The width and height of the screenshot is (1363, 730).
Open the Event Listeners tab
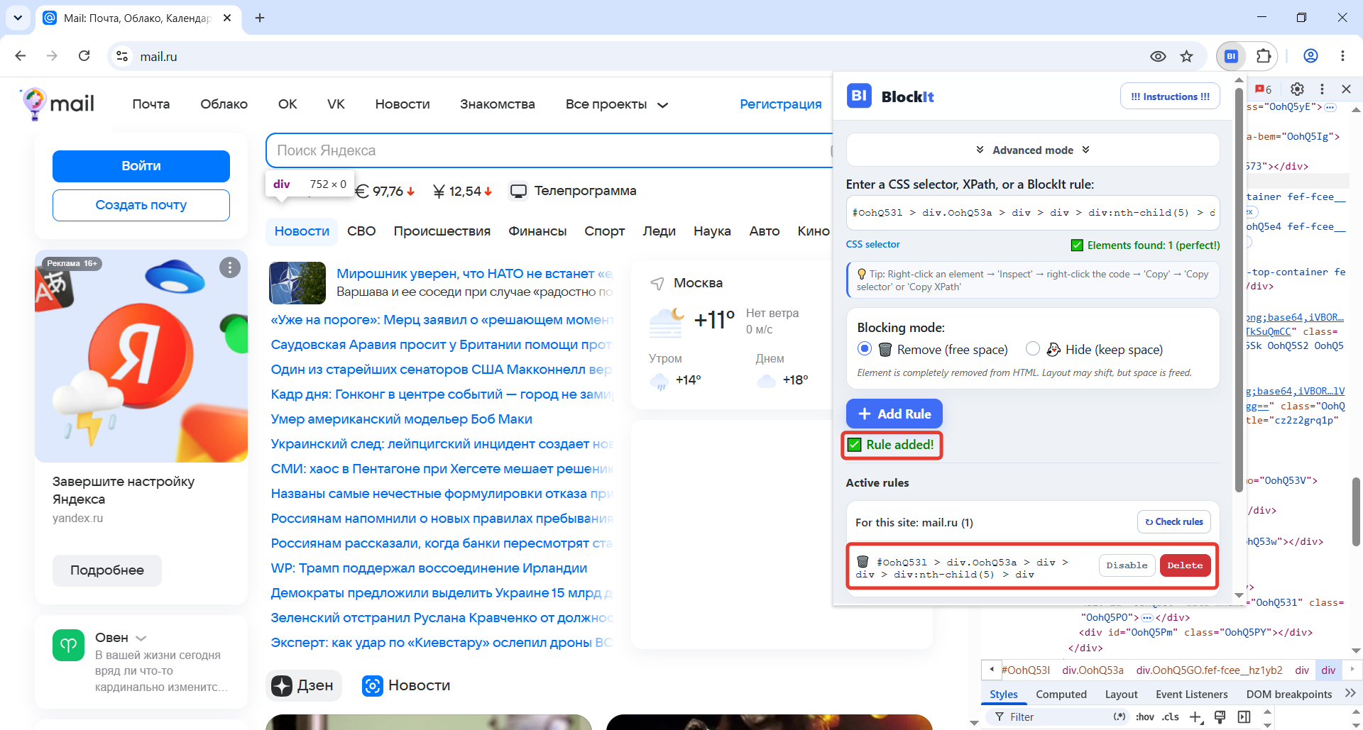tap(1191, 695)
